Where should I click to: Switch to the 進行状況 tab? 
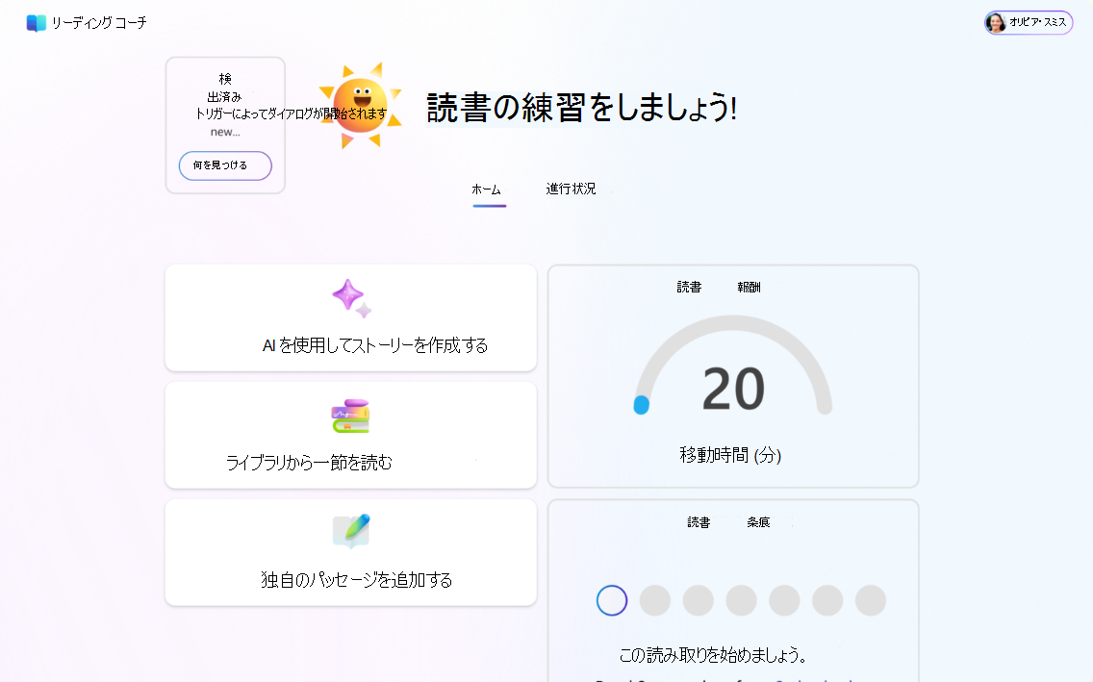571,189
